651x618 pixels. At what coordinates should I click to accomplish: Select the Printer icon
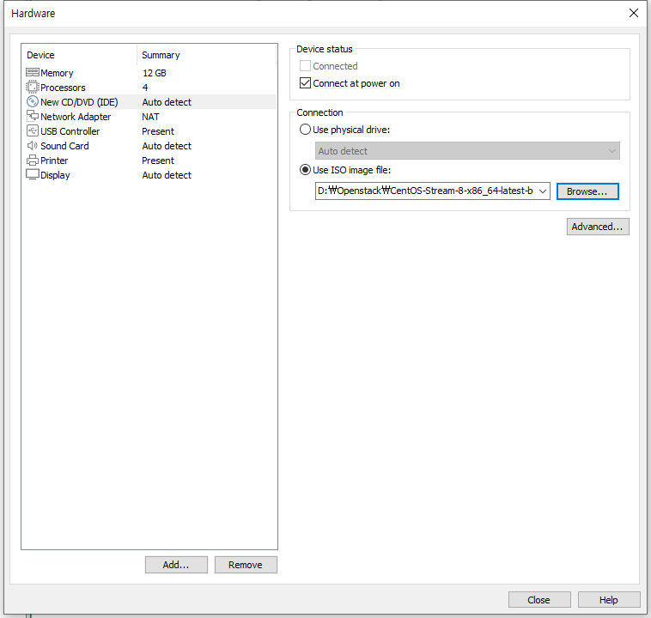tap(33, 161)
